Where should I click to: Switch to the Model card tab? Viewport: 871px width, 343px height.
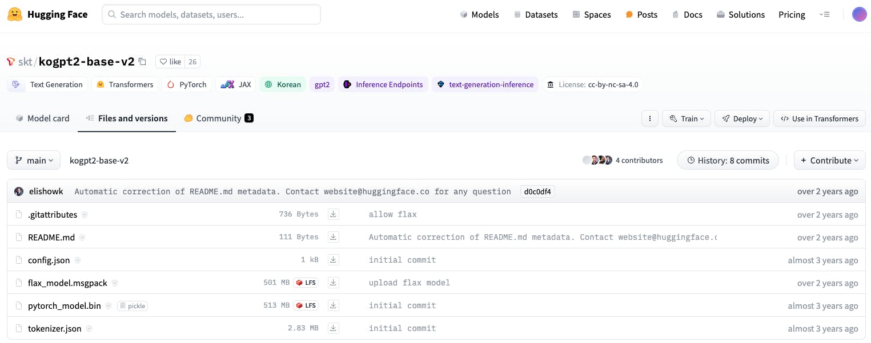43,118
